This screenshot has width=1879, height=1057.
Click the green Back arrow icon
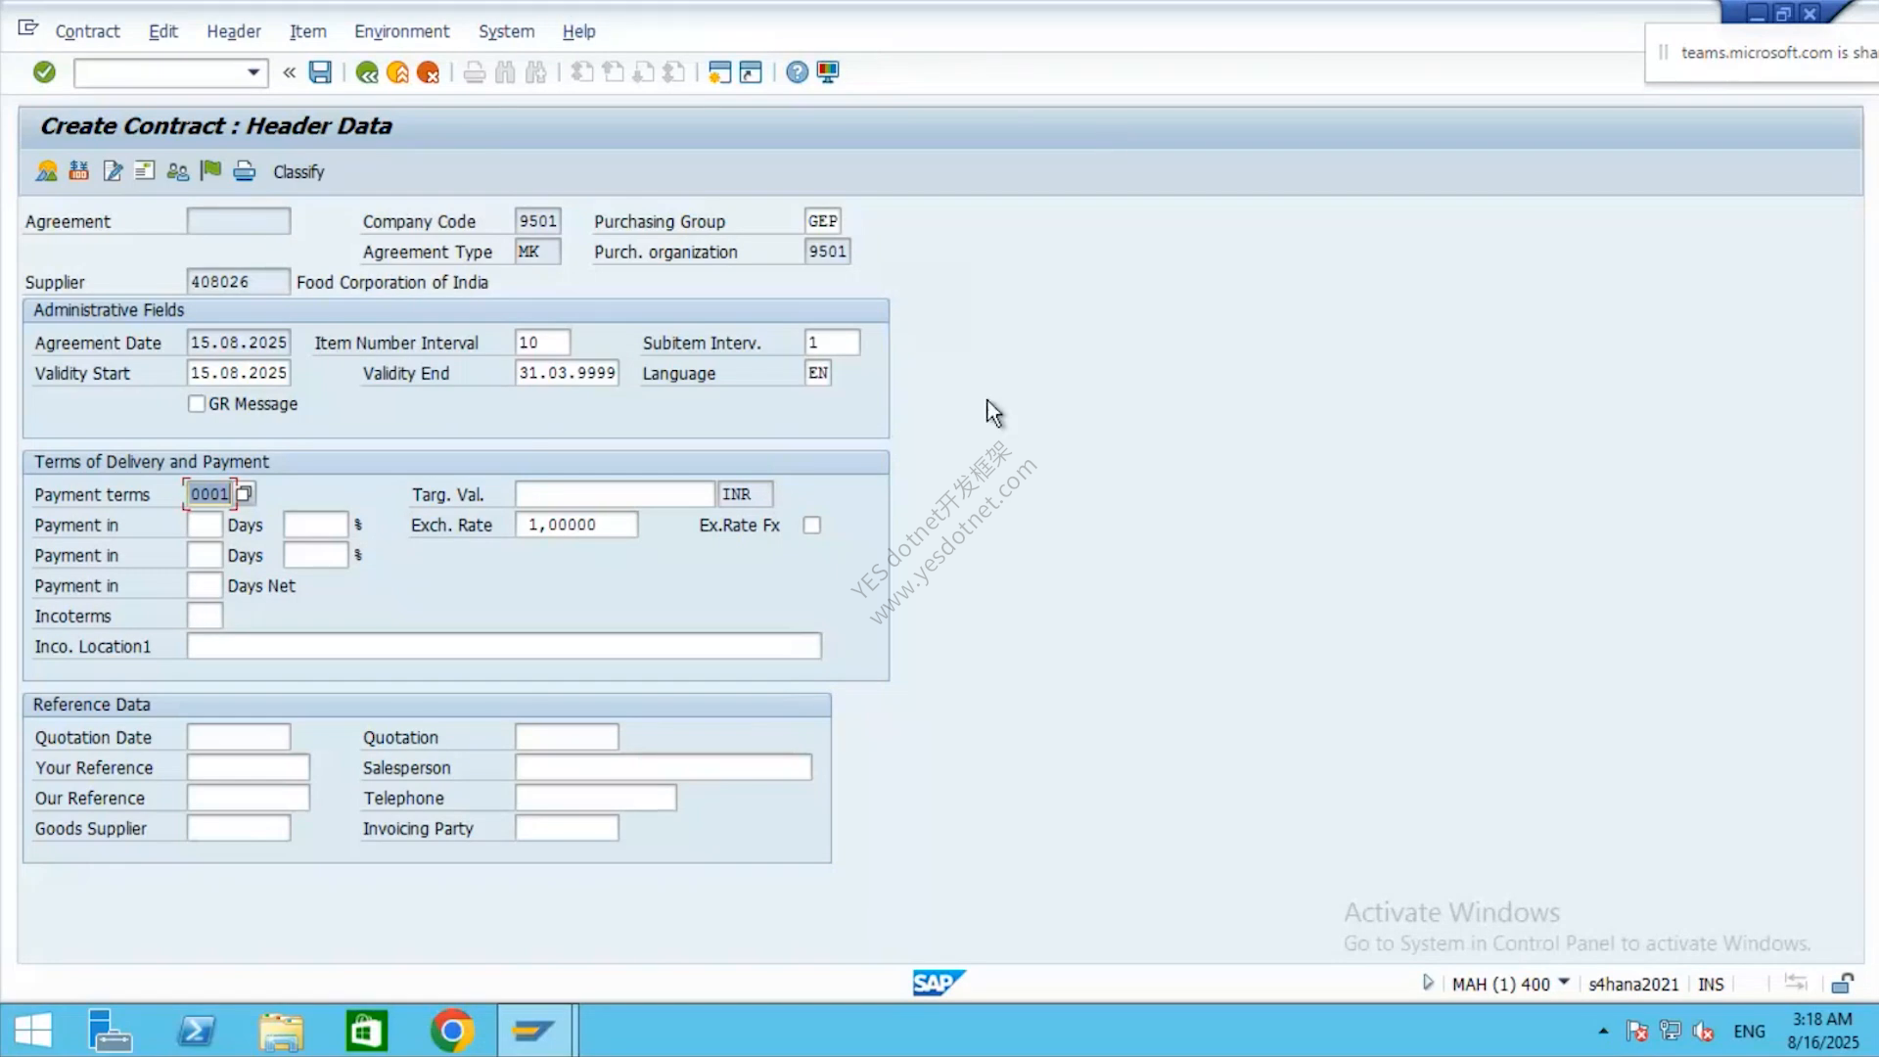[x=367, y=72]
